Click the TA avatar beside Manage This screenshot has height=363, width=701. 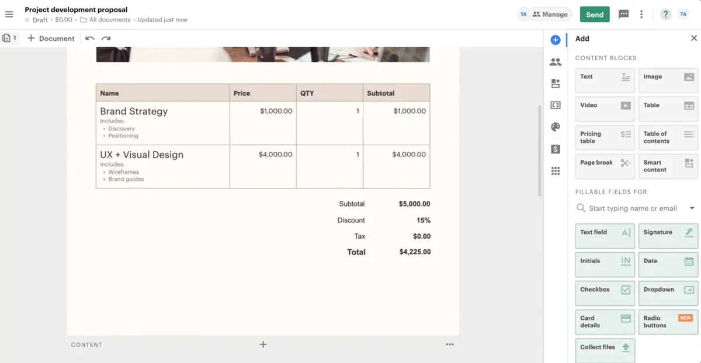click(x=523, y=15)
